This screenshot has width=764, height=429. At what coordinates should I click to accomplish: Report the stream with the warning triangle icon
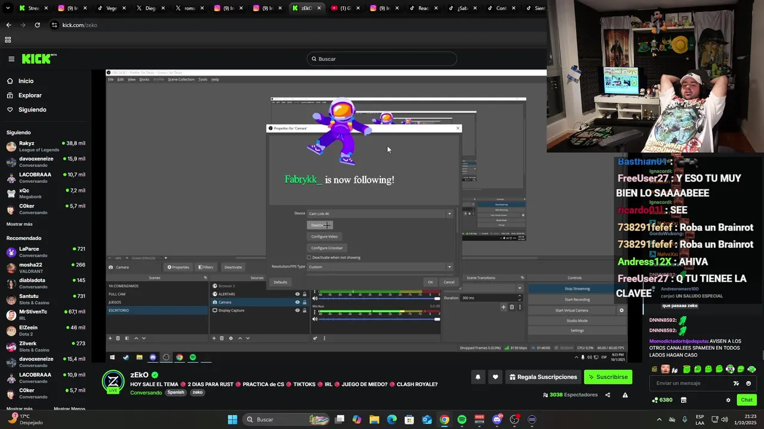[x=625, y=394]
